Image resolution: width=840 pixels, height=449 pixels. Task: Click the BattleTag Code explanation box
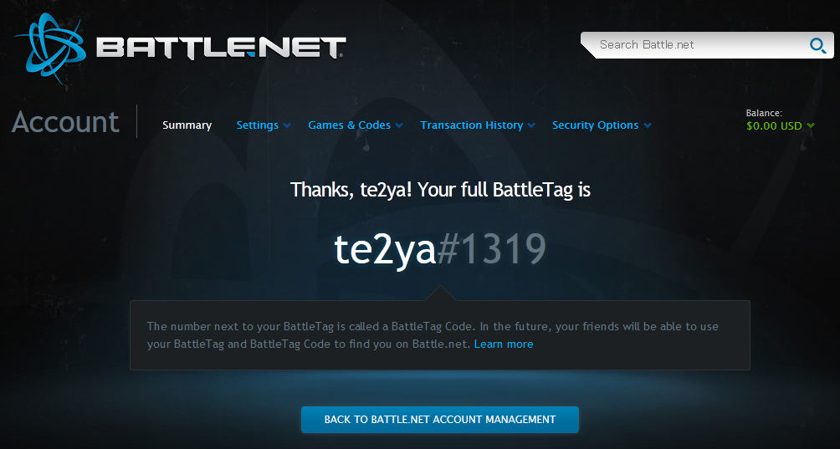coord(440,335)
